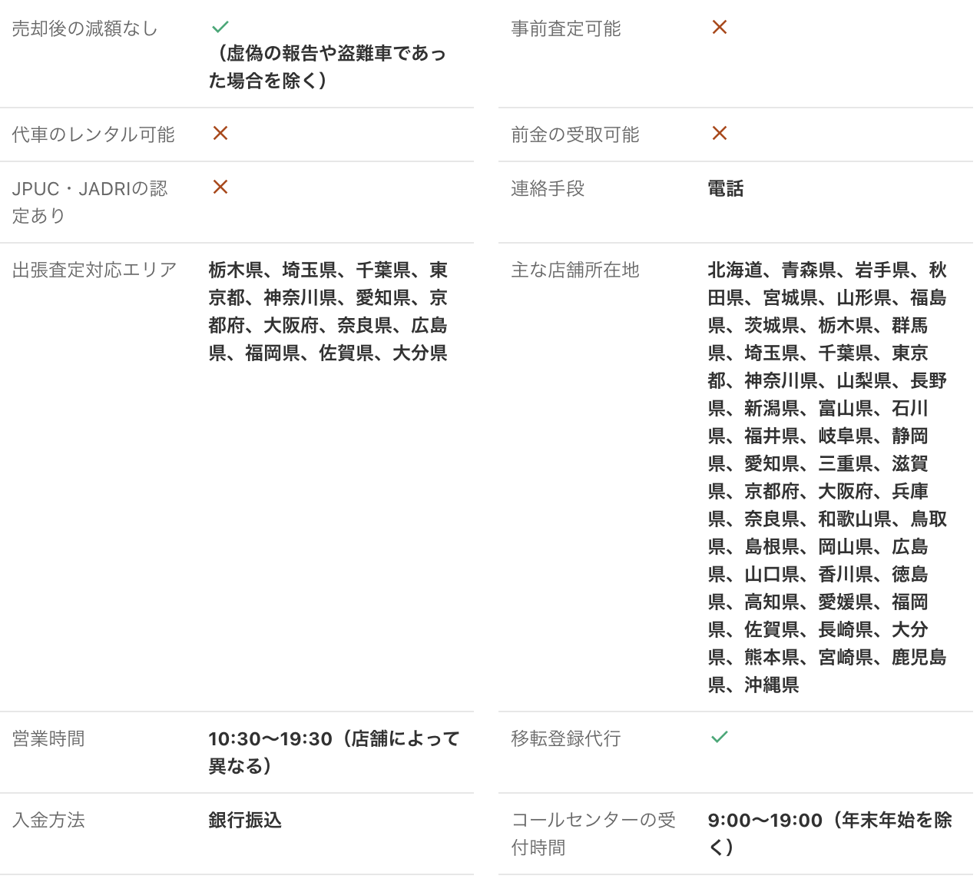Click the green checkmark for 売却後の減額なし
Image resolution: width=980 pixels, height=879 pixels.
(220, 27)
